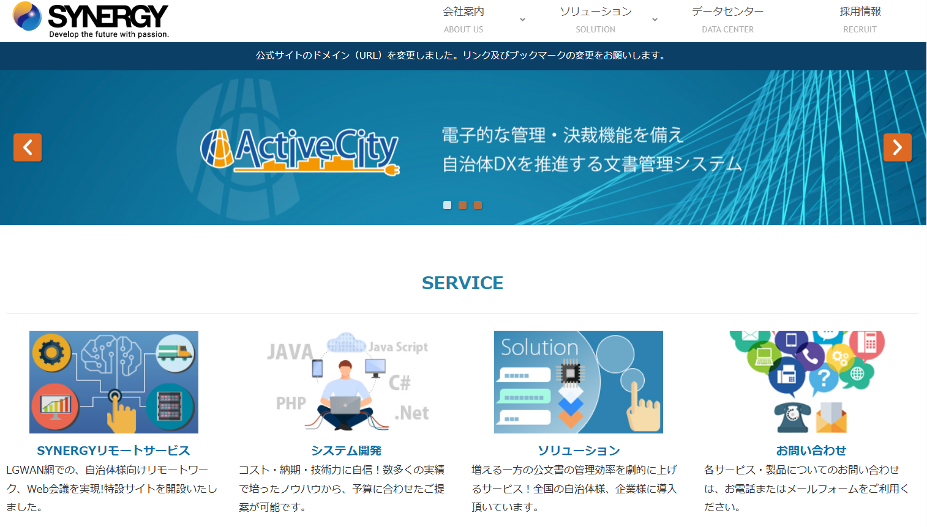Image resolution: width=927 pixels, height=527 pixels.
Task: Expand the ソリューション SOLUTION dropdown chevron
Action: 655,20
